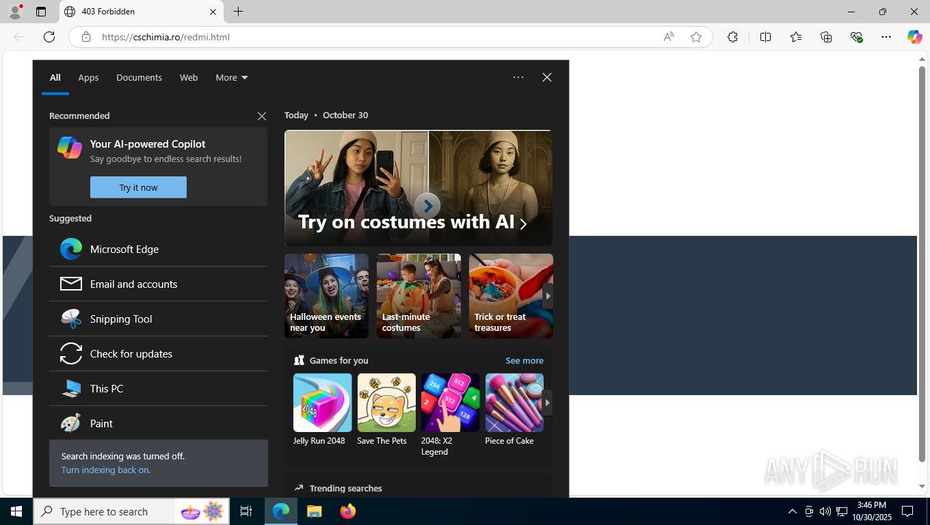Viewport: 930px width, 525px height.
Task: Launch the Snipping Tool suggestion
Action: coord(158,319)
